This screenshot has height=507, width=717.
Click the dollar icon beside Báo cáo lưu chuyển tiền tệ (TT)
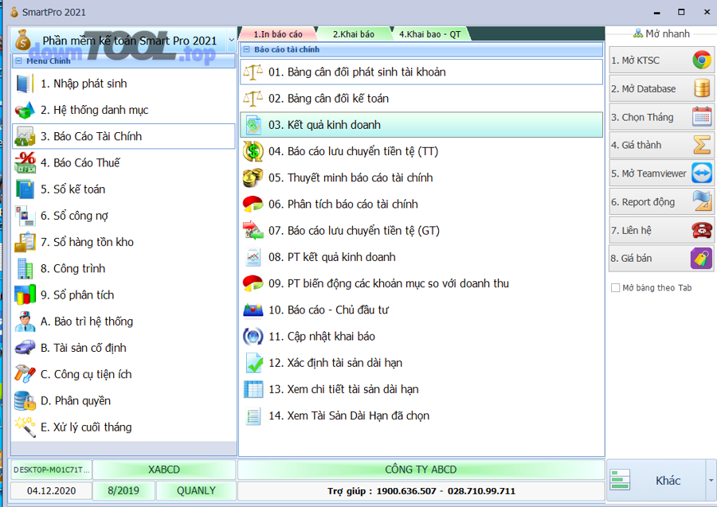pos(253,151)
